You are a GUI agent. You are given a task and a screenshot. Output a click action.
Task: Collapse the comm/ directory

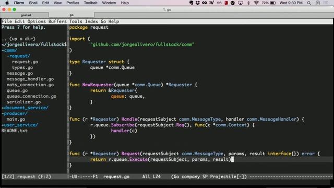tap(9, 50)
